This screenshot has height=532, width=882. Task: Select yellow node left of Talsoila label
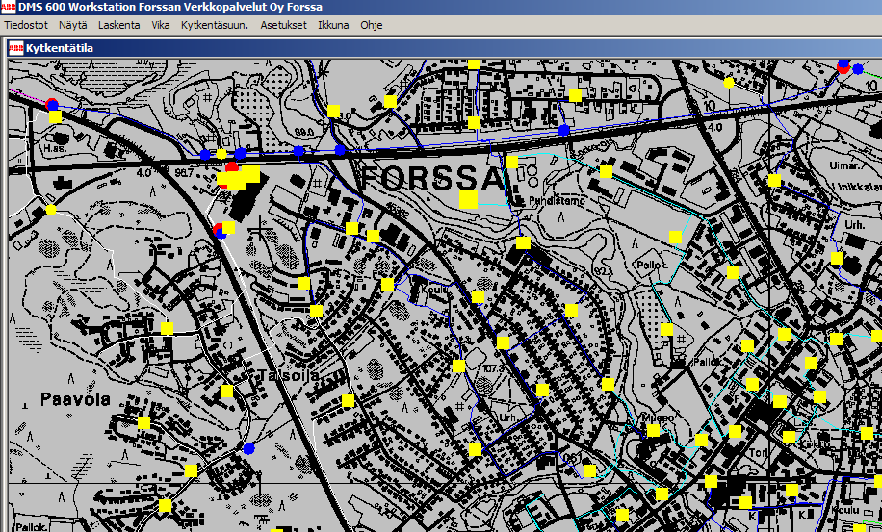pos(226,391)
